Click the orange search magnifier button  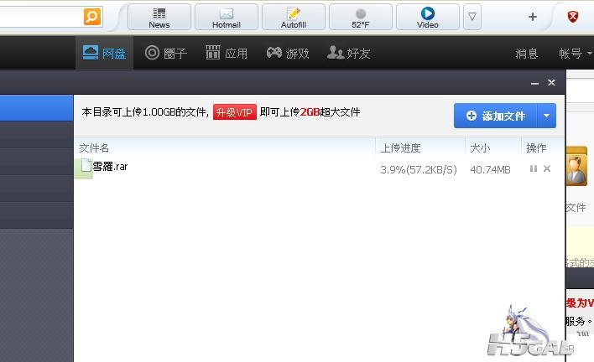92,16
